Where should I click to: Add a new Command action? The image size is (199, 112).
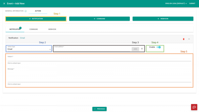100,19
